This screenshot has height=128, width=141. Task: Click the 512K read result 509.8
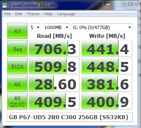(x=54, y=66)
